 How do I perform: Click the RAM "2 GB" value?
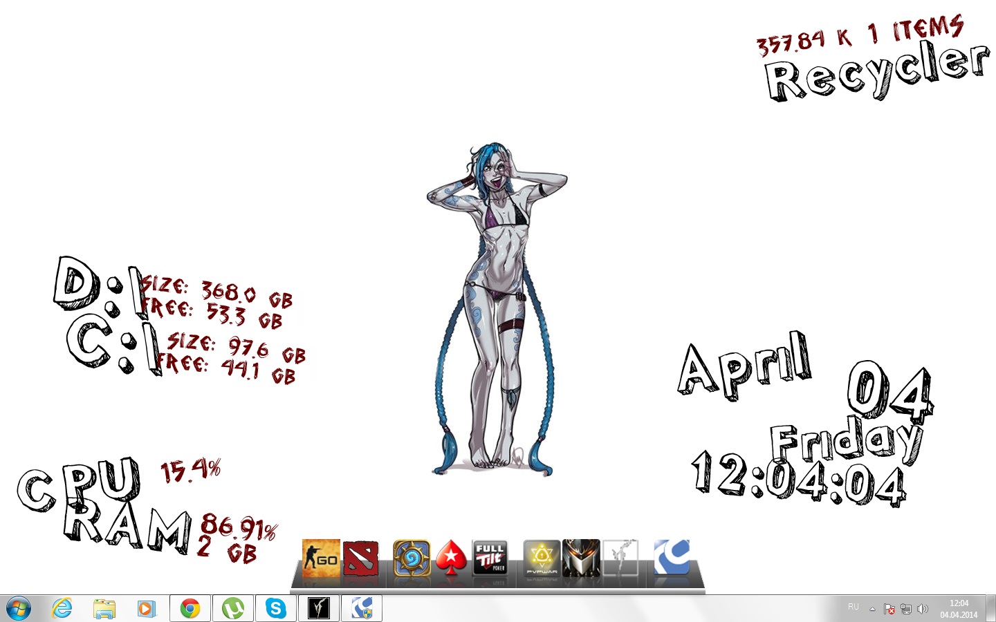tap(227, 550)
